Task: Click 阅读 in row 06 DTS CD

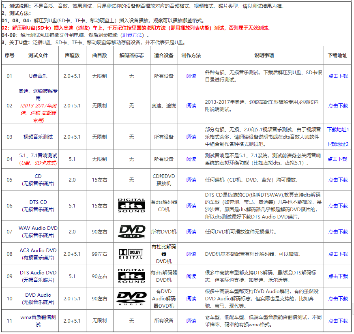Action: (x=191, y=206)
